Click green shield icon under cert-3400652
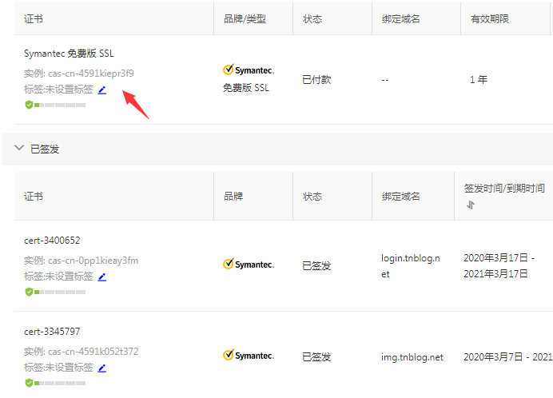The image size is (553, 398). [29, 292]
